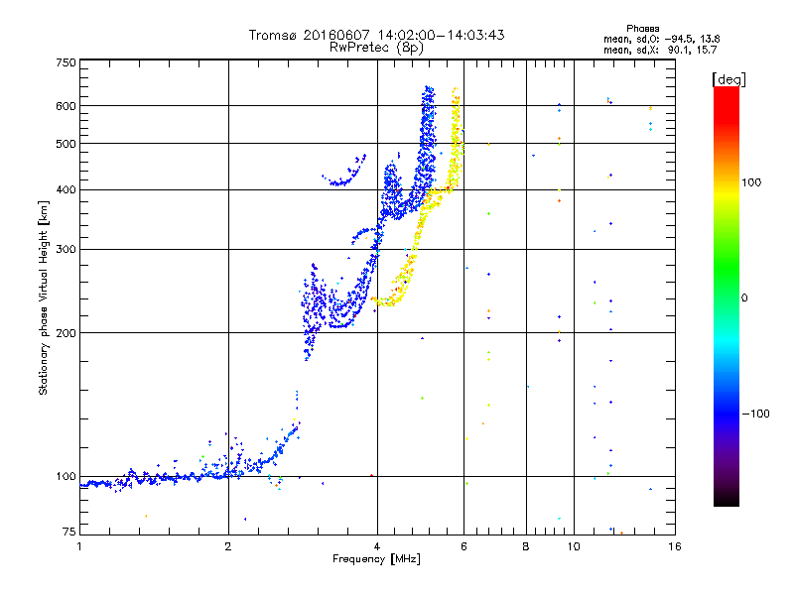Click the colorbar tick label "0"

[744, 298]
